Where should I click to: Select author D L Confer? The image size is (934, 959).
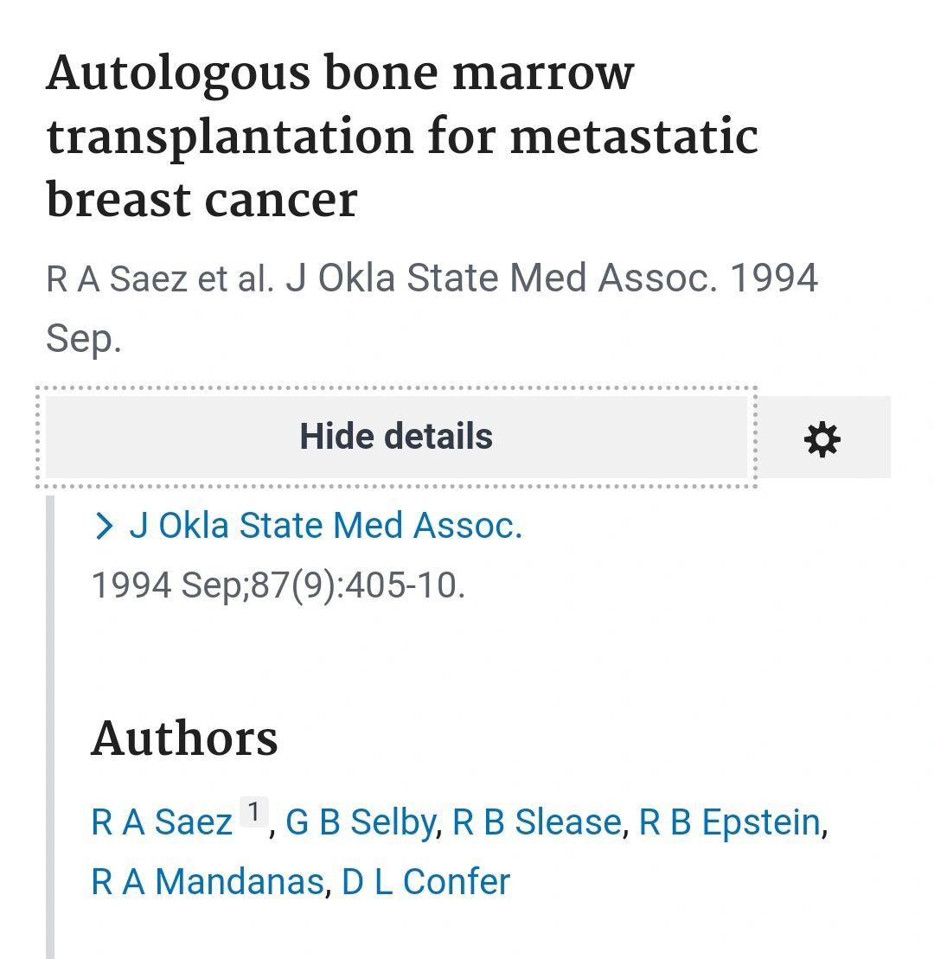[x=425, y=881]
